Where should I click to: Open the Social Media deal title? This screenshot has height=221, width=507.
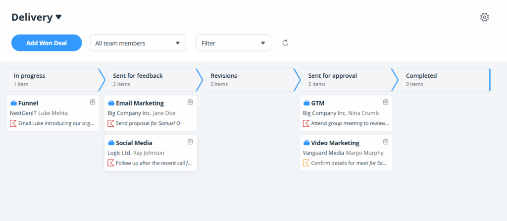[x=134, y=143]
